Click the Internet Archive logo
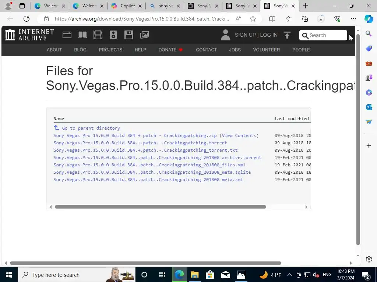 29,35
